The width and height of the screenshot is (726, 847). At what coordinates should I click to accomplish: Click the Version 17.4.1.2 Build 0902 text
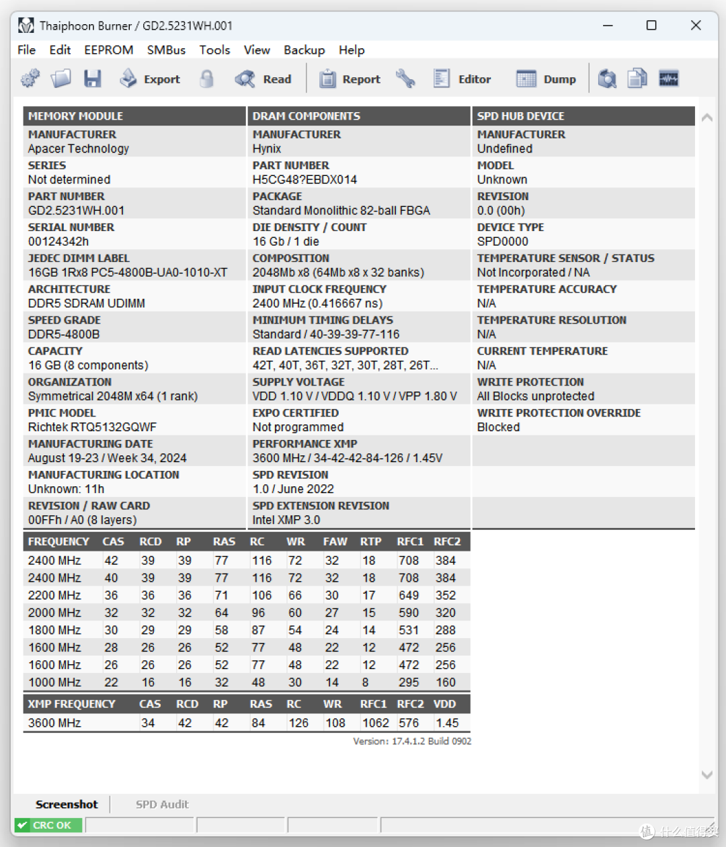coord(412,741)
